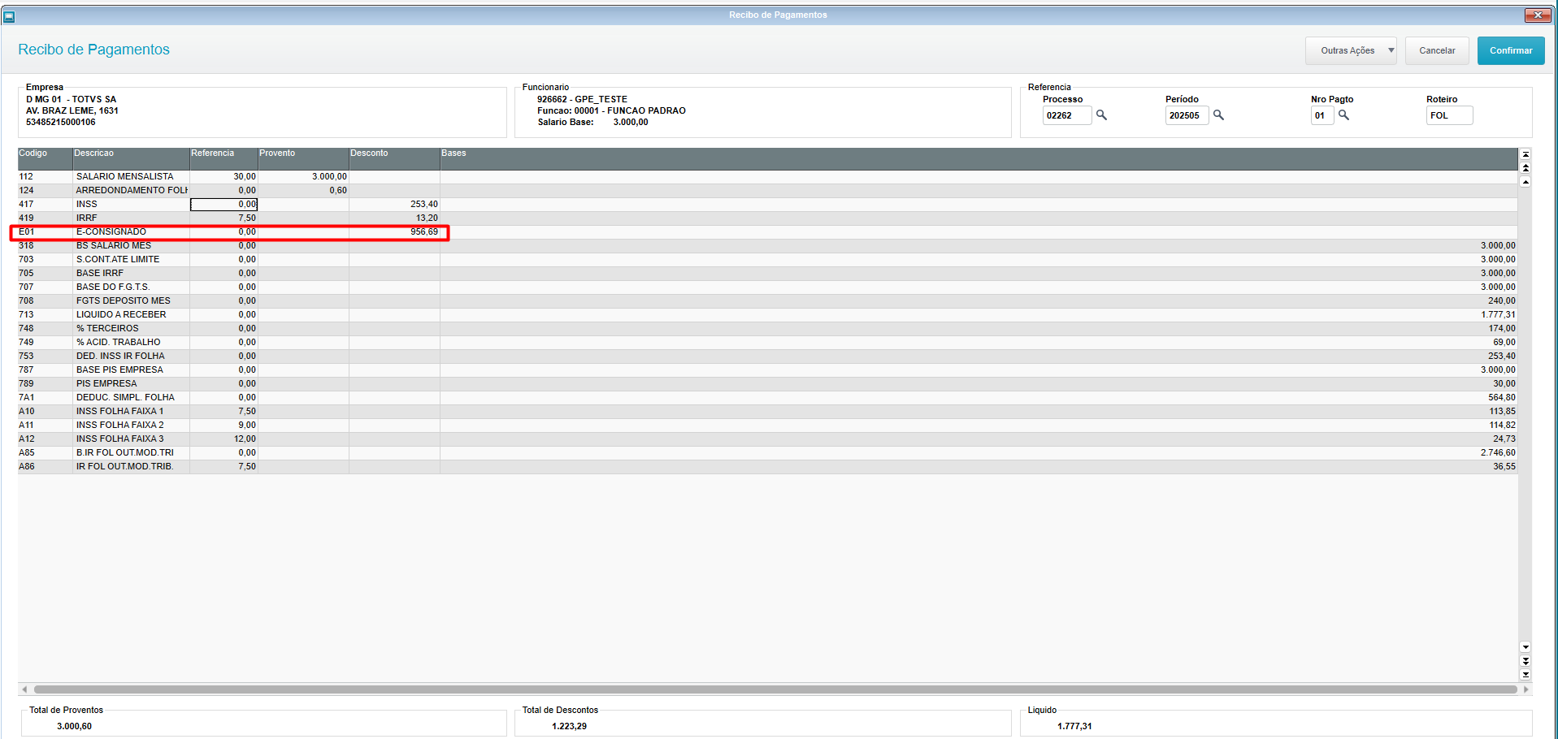Select the ARREDONDAMENTO FOLH row

pos(767,190)
